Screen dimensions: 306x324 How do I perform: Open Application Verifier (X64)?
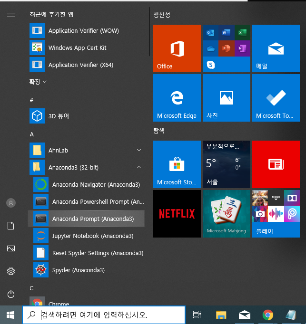click(86, 65)
